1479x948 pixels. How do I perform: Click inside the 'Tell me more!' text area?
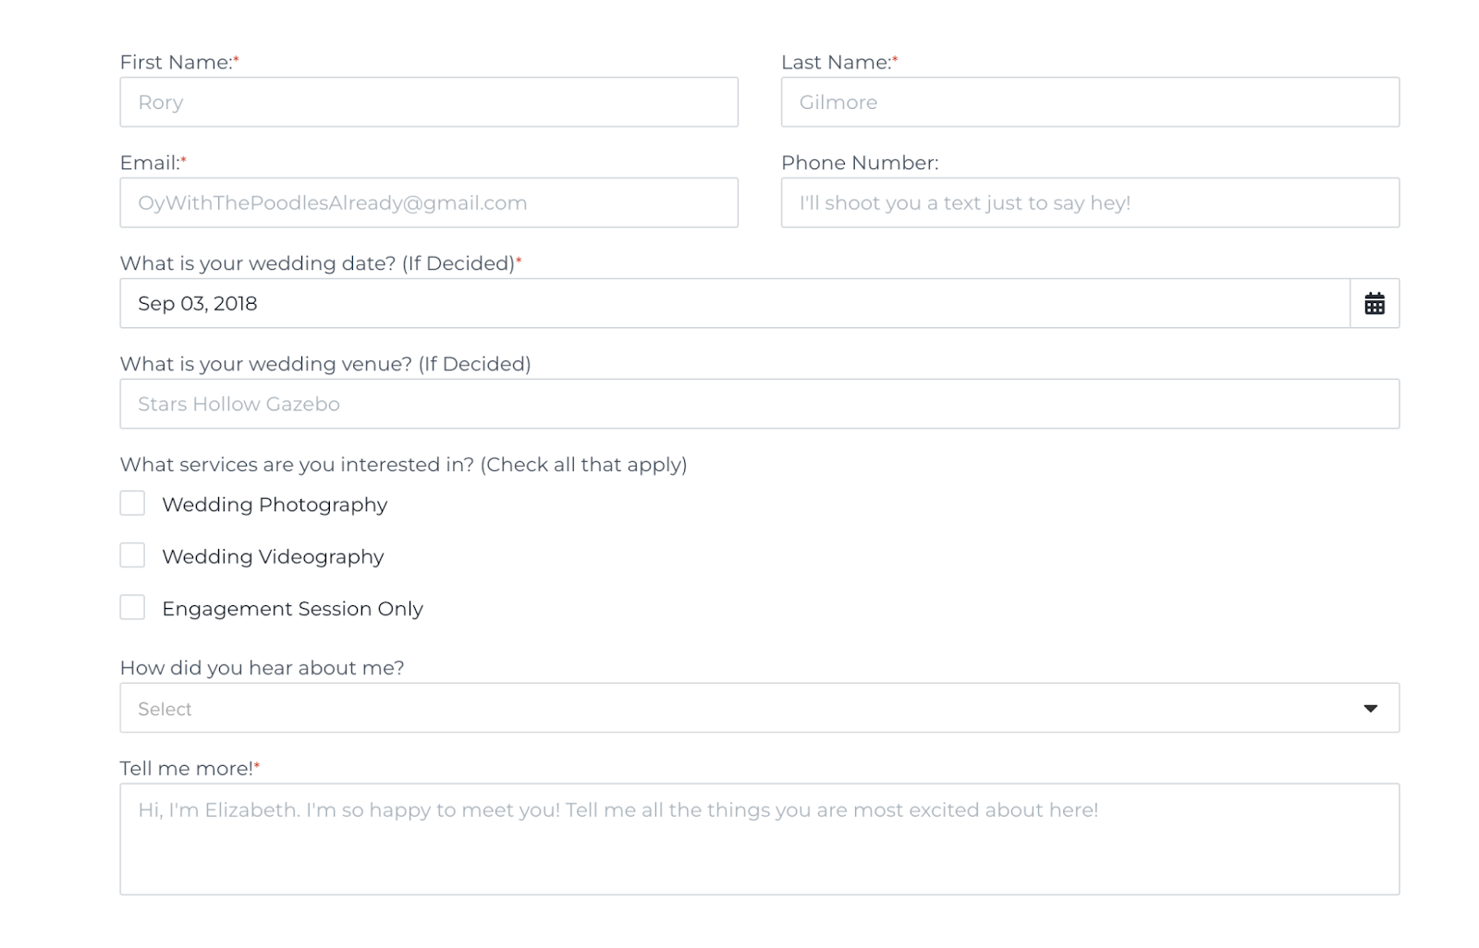[x=759, y=839]
